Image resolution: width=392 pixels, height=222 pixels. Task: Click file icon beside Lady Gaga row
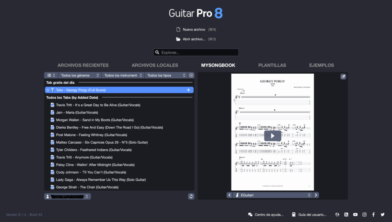(52, 180)
